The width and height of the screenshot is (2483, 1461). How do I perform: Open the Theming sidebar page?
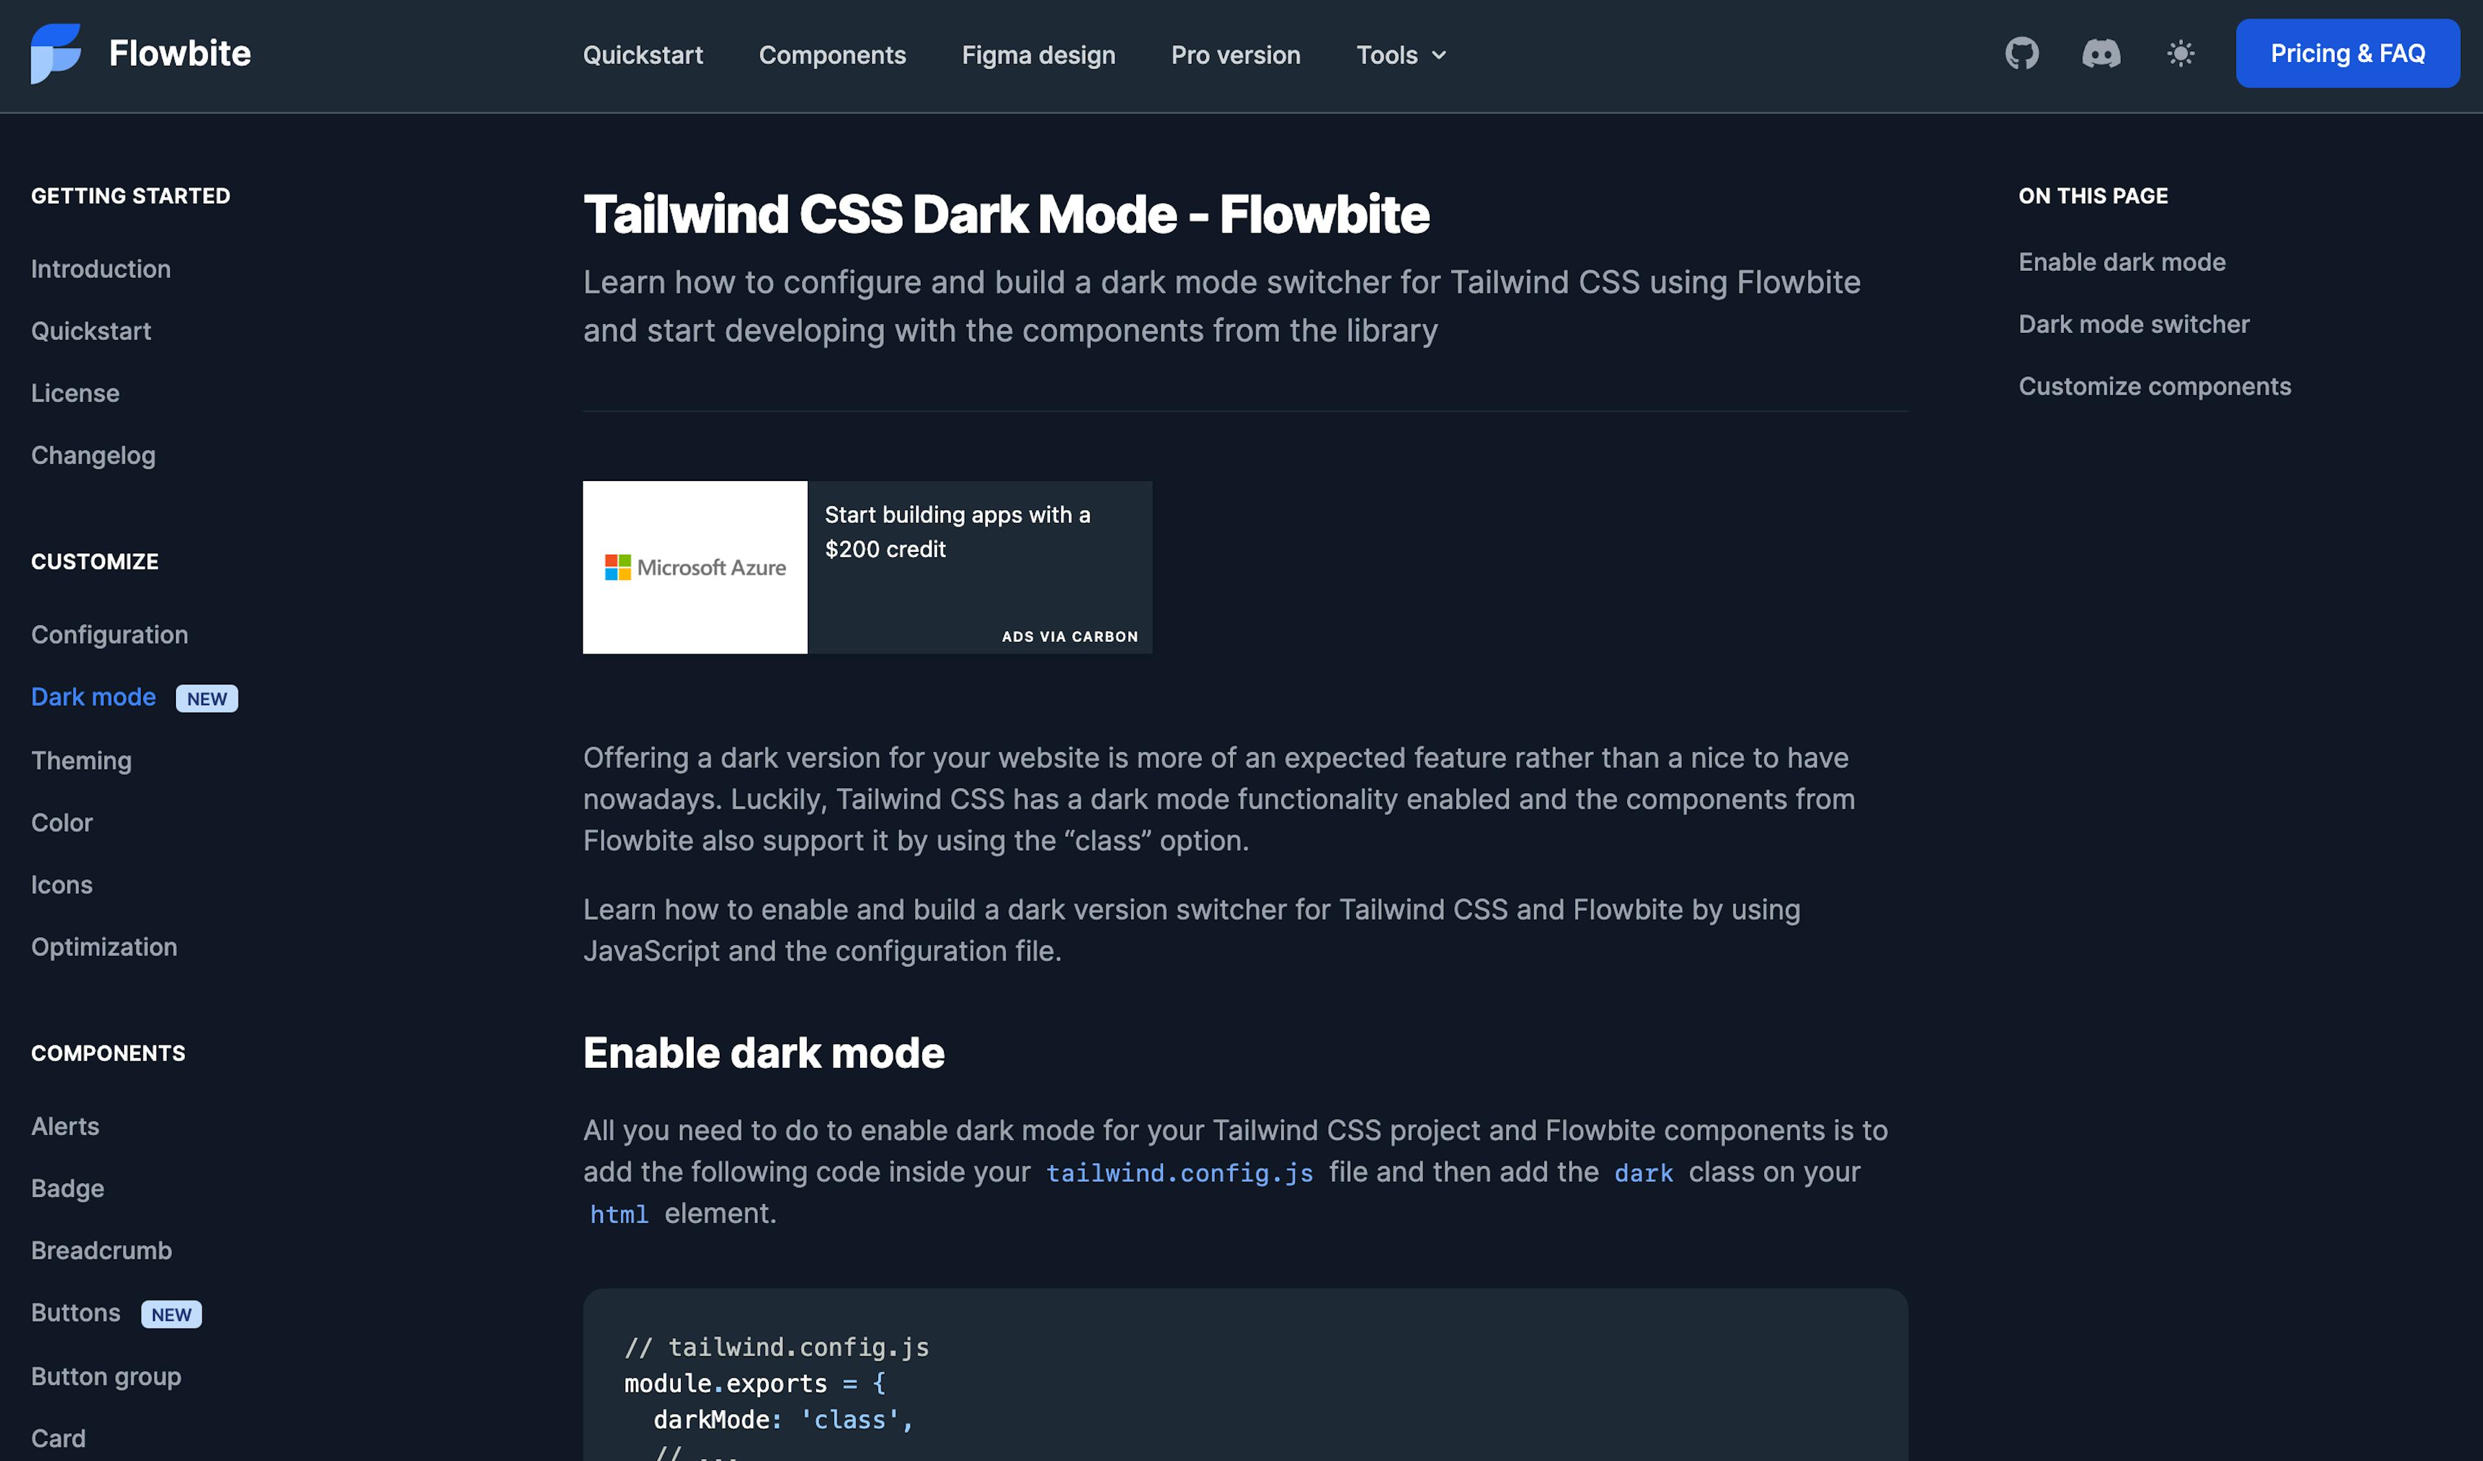[81, 760]
